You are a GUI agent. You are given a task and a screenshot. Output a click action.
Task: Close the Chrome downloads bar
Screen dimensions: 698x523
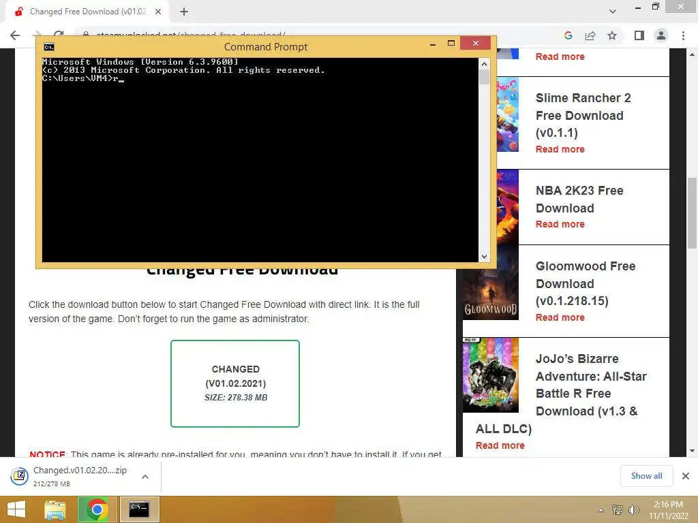686,476
